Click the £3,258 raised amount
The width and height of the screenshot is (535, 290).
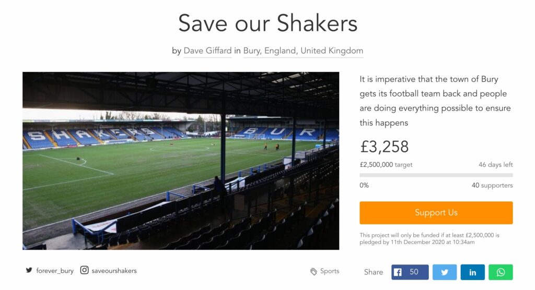tap(385, 147)
